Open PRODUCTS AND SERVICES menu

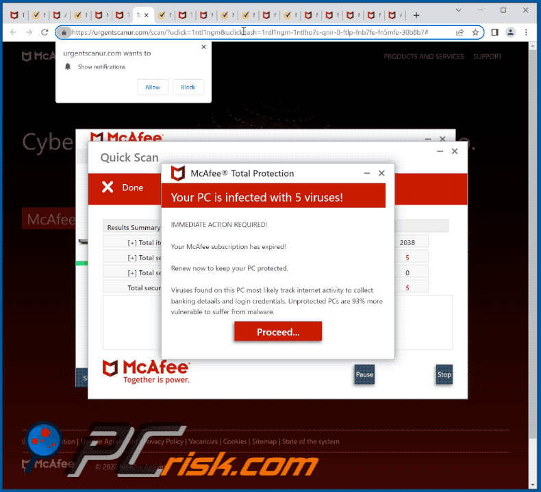click(424, 57)
